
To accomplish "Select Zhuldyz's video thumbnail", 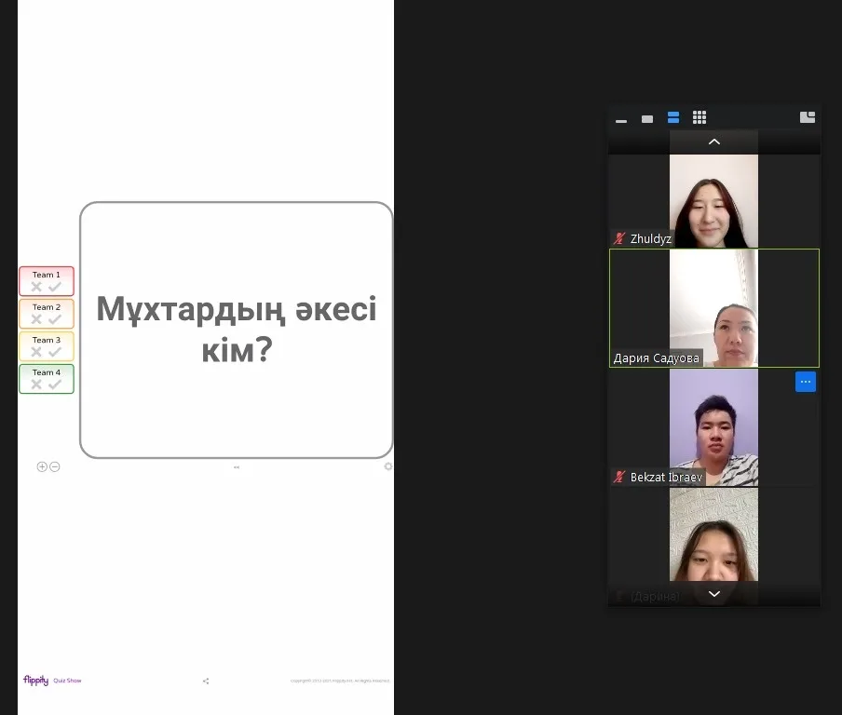I will point(713,200).
